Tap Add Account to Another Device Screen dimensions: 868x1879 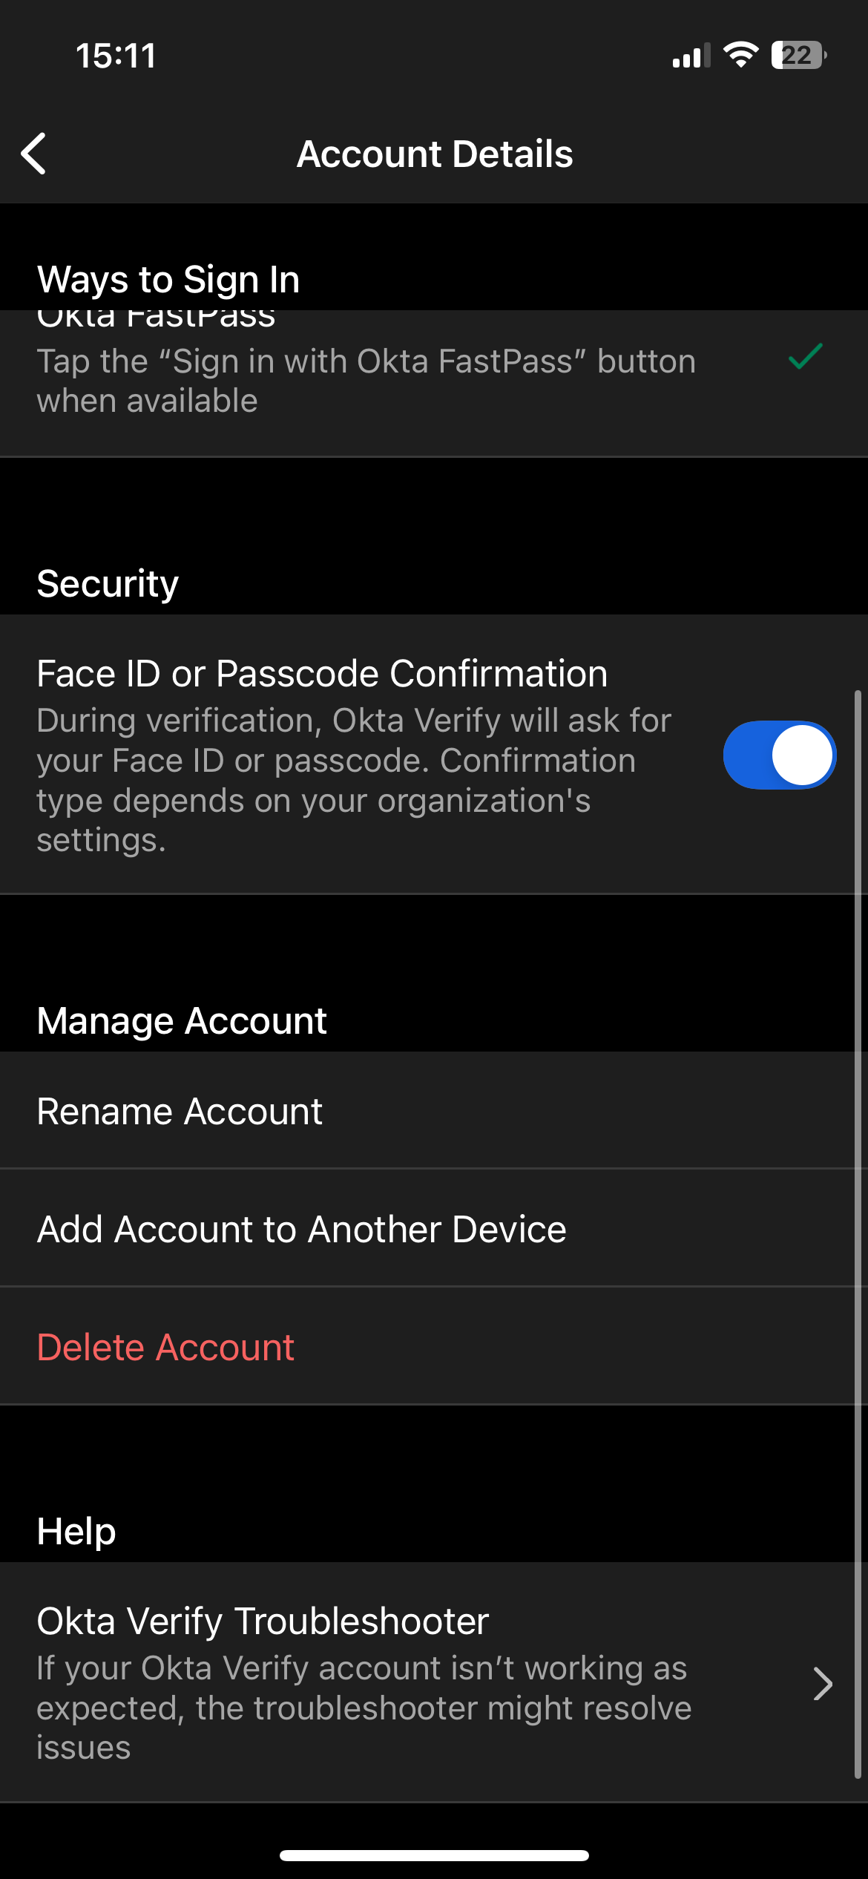(x=300, y=1228)
